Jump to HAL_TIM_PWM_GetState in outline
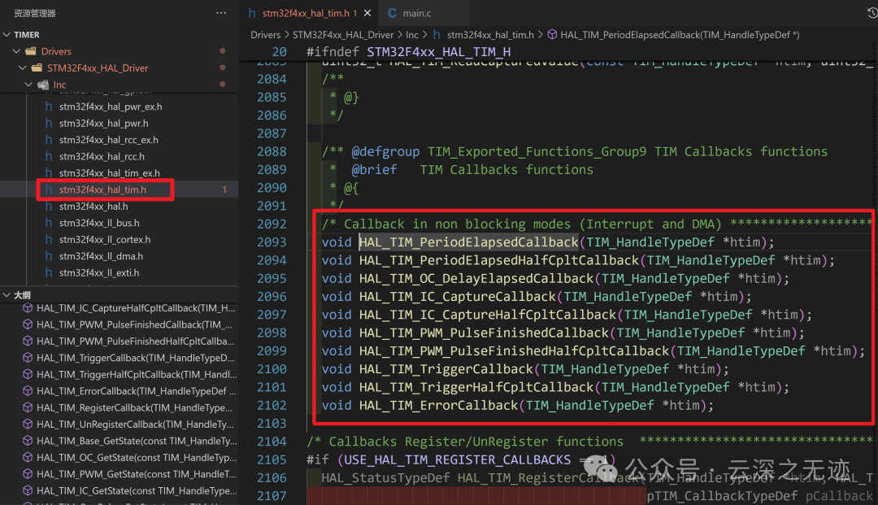This screenshot has height=505, width=878. pyautogui.click(x=136, y=474)
